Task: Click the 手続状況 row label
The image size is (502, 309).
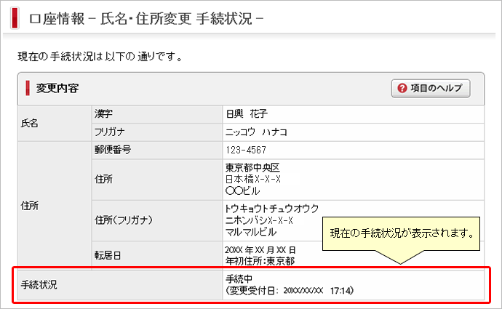Action: (39, 284)
